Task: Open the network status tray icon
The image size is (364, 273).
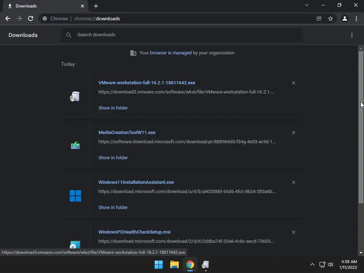Action: [322, 264]
